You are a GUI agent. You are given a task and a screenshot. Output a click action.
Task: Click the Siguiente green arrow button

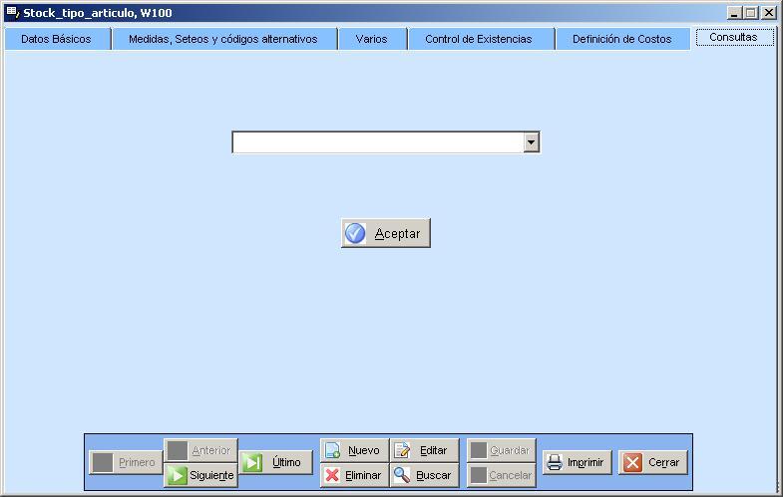(200, 475)
